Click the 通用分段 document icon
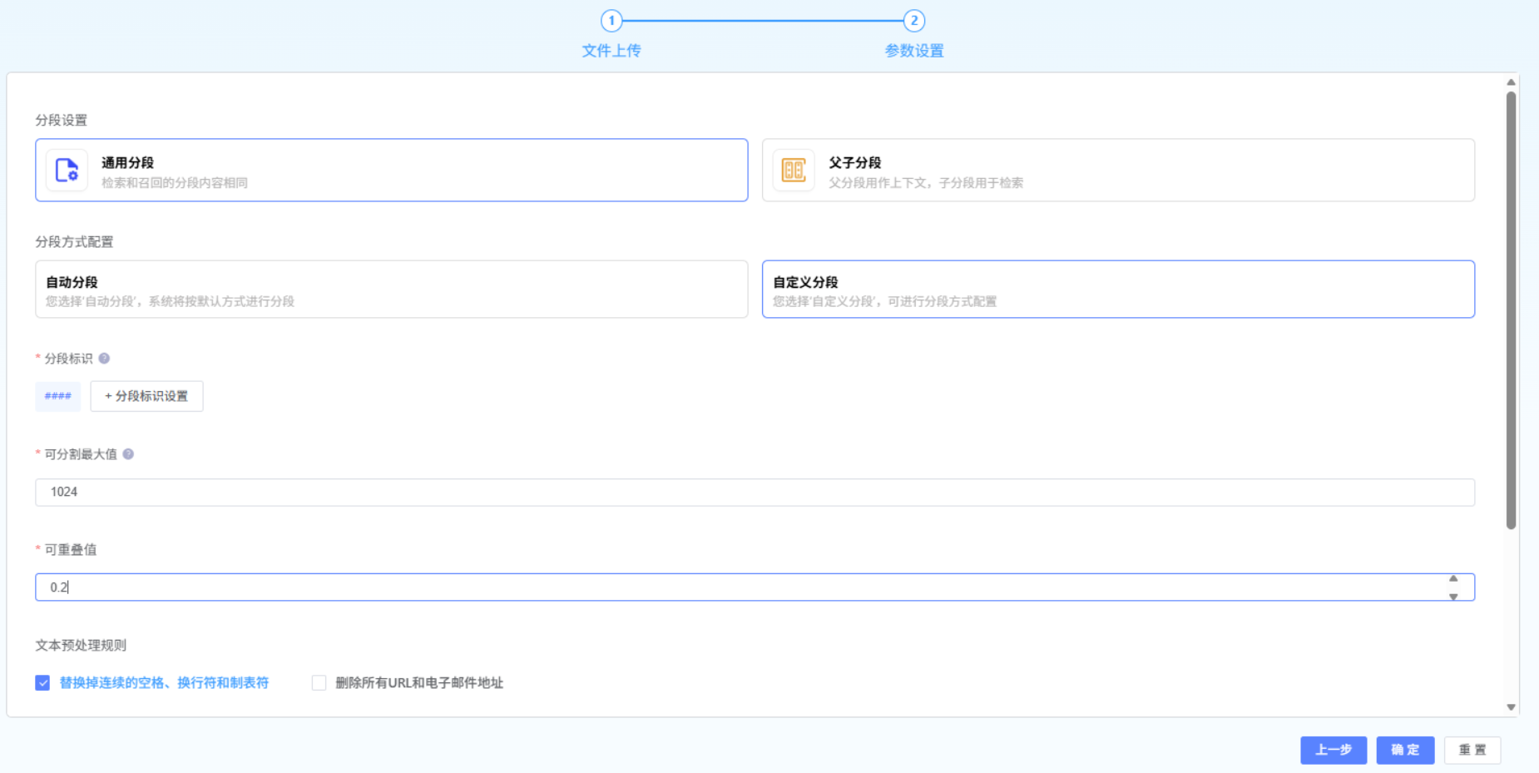This screenshot has height=773, width=1539. click(67, 170)
